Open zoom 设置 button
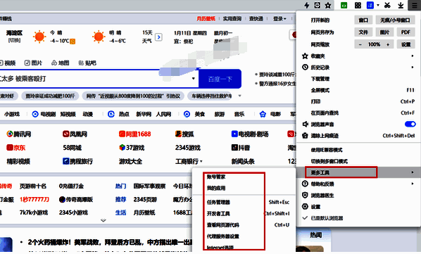Image resolution: width=421 pixels, height=254 pixels. pos(406,44)
